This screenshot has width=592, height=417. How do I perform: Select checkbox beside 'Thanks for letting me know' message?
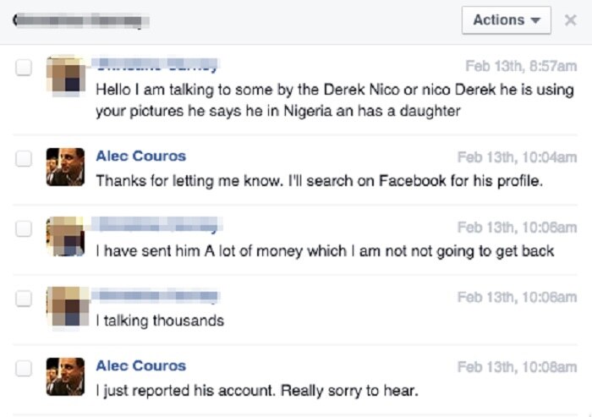coord(24,158)
